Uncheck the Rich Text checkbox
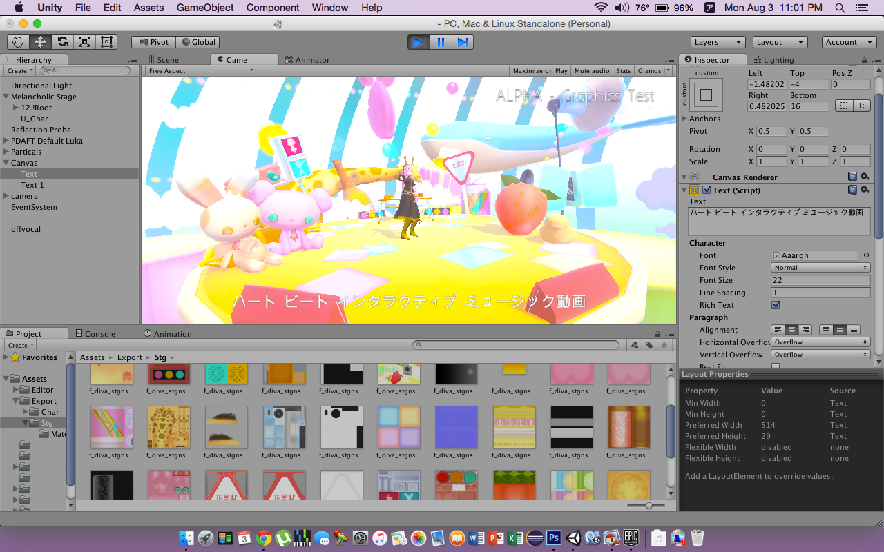This screenshot has width=884, height=552. tap(776, 305)
